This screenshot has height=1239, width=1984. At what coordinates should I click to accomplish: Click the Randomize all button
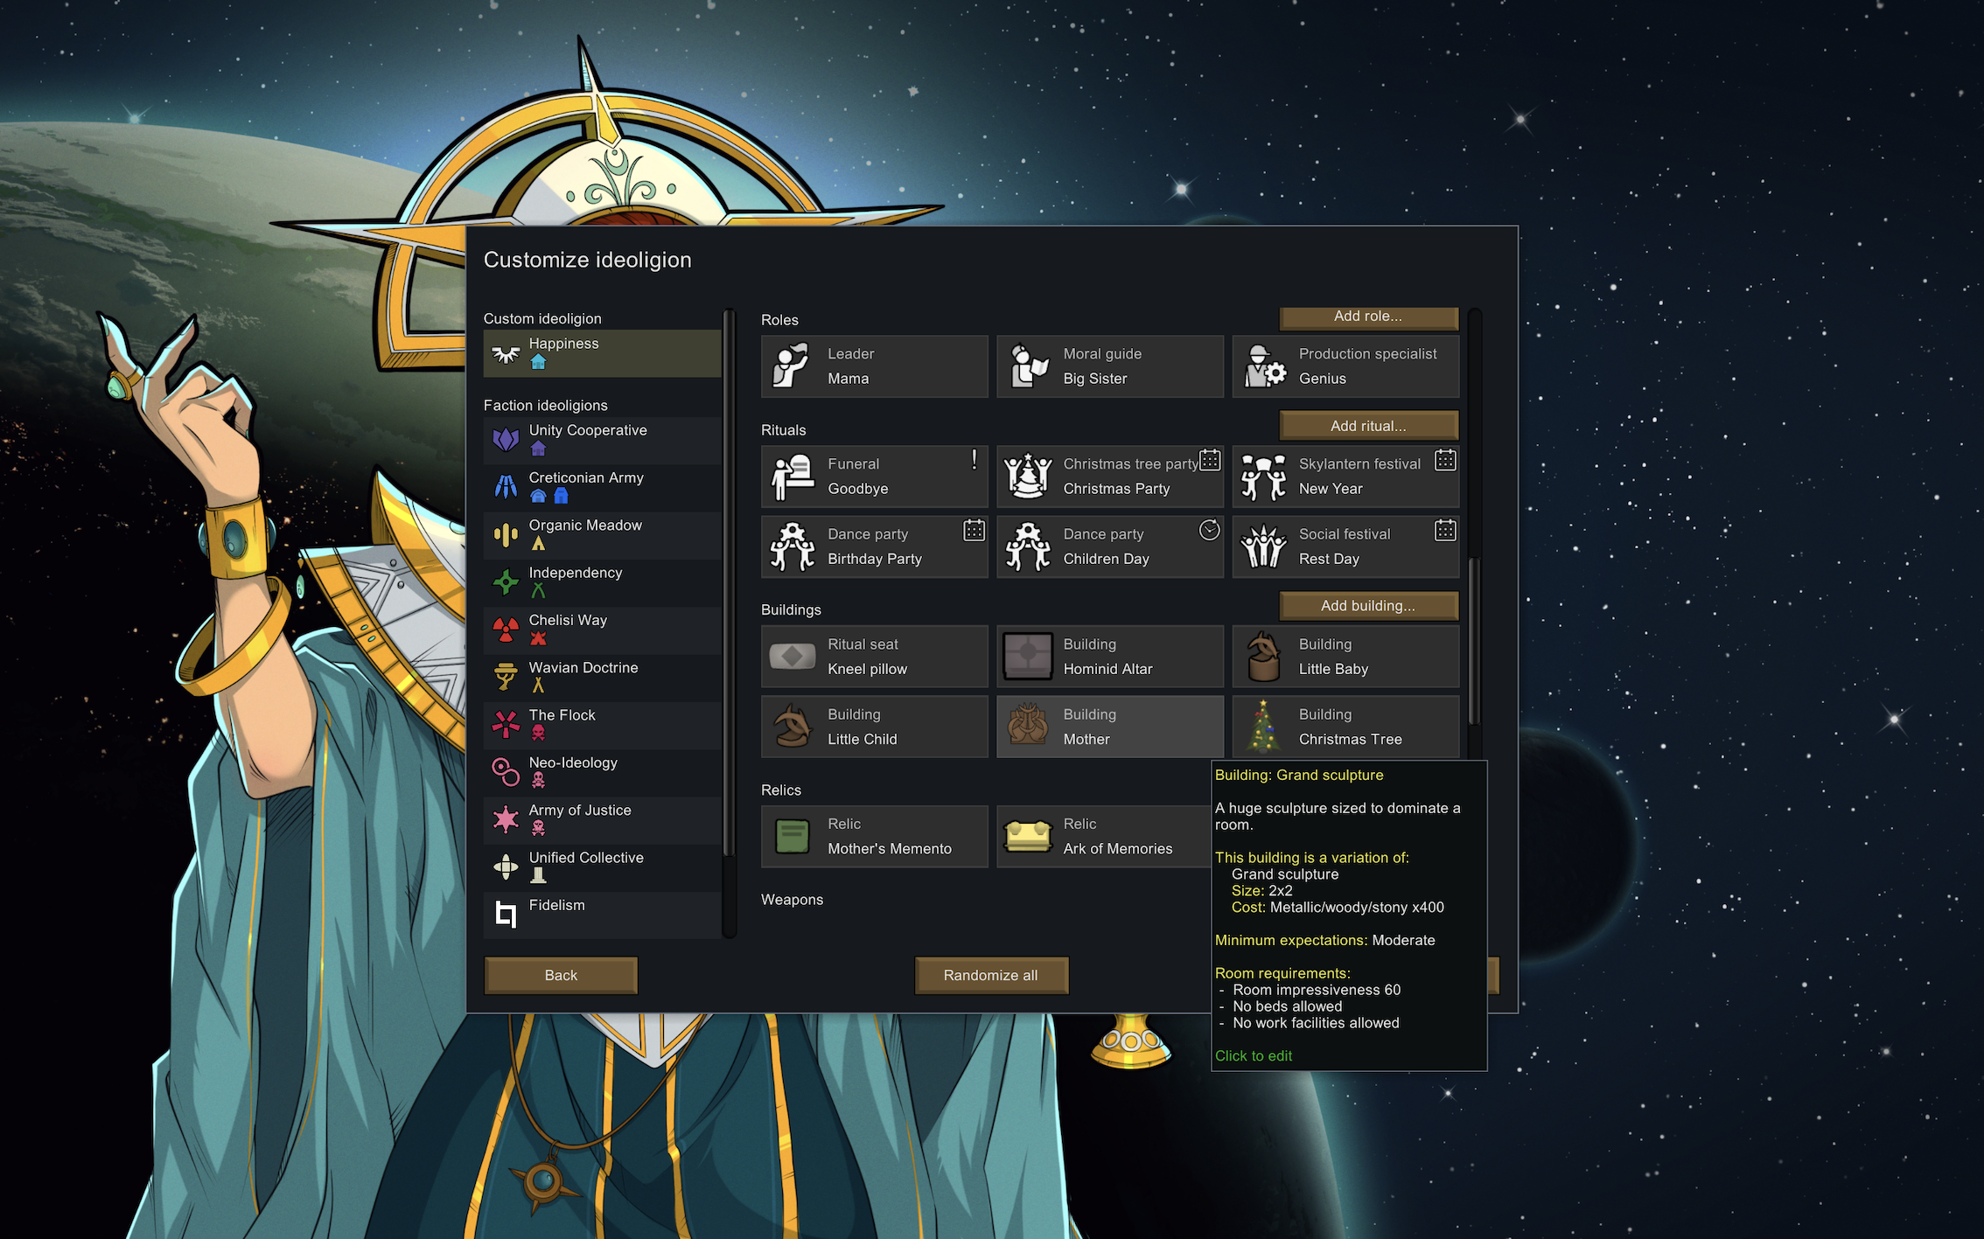point(990,975)
